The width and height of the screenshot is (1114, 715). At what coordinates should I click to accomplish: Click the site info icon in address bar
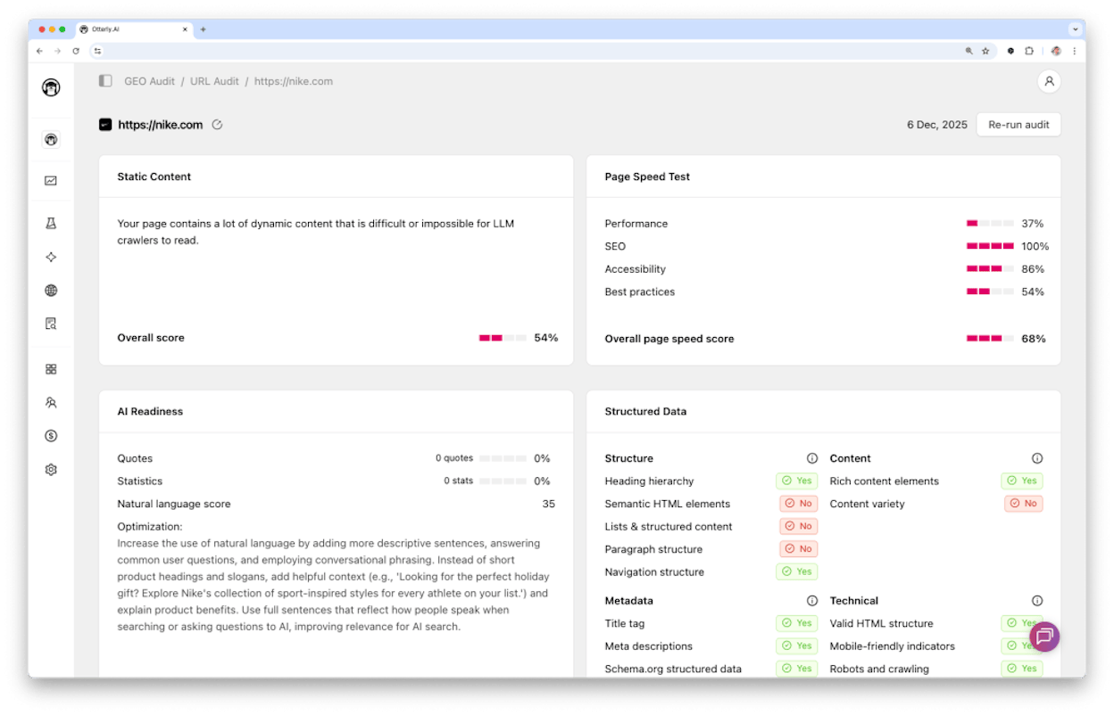(97, 51)
